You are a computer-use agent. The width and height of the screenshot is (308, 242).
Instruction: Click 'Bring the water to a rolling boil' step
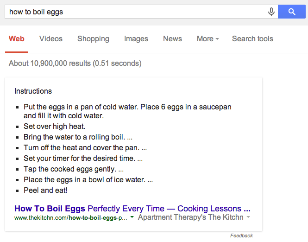(78, 137)
